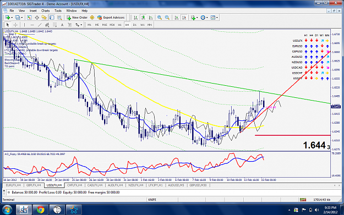Expand the Indicators dropdown arrow
Image resolution: width=344 pixels, height=215 pixels.
pyautogui.click(x=197, y=18)
